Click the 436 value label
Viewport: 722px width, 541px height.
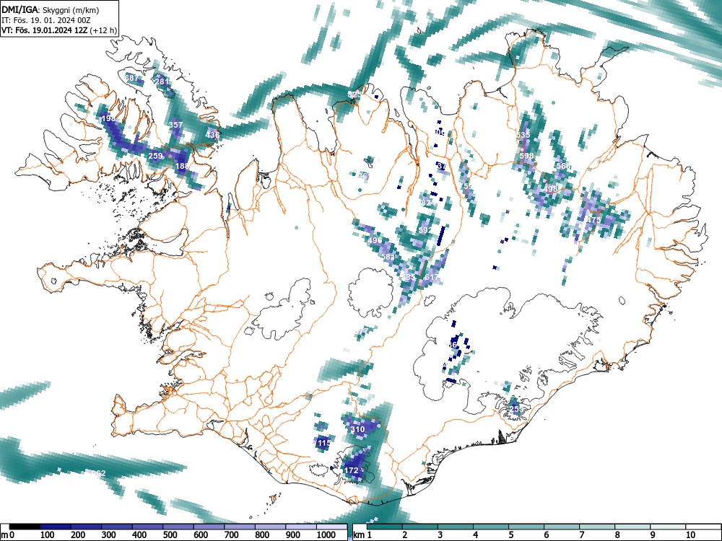coord(212,135)
